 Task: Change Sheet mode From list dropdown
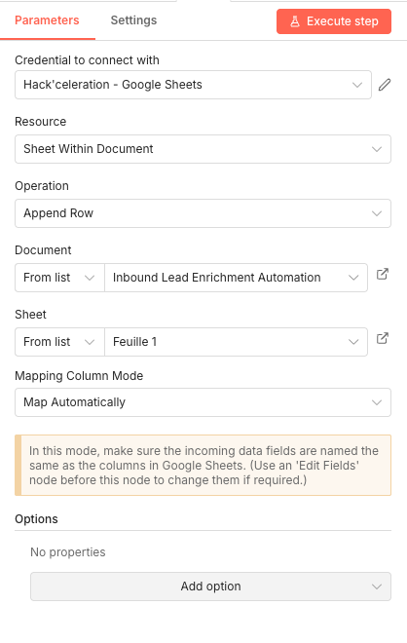(x=59, y=342)
